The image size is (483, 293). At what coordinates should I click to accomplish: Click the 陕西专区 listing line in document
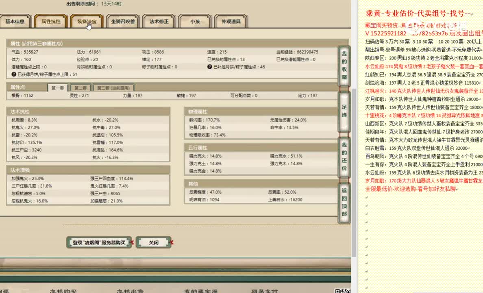coord(424,58)
